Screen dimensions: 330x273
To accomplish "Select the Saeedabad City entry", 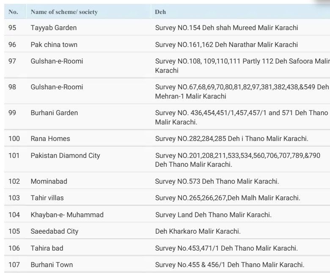I will [x=54, y=232].
